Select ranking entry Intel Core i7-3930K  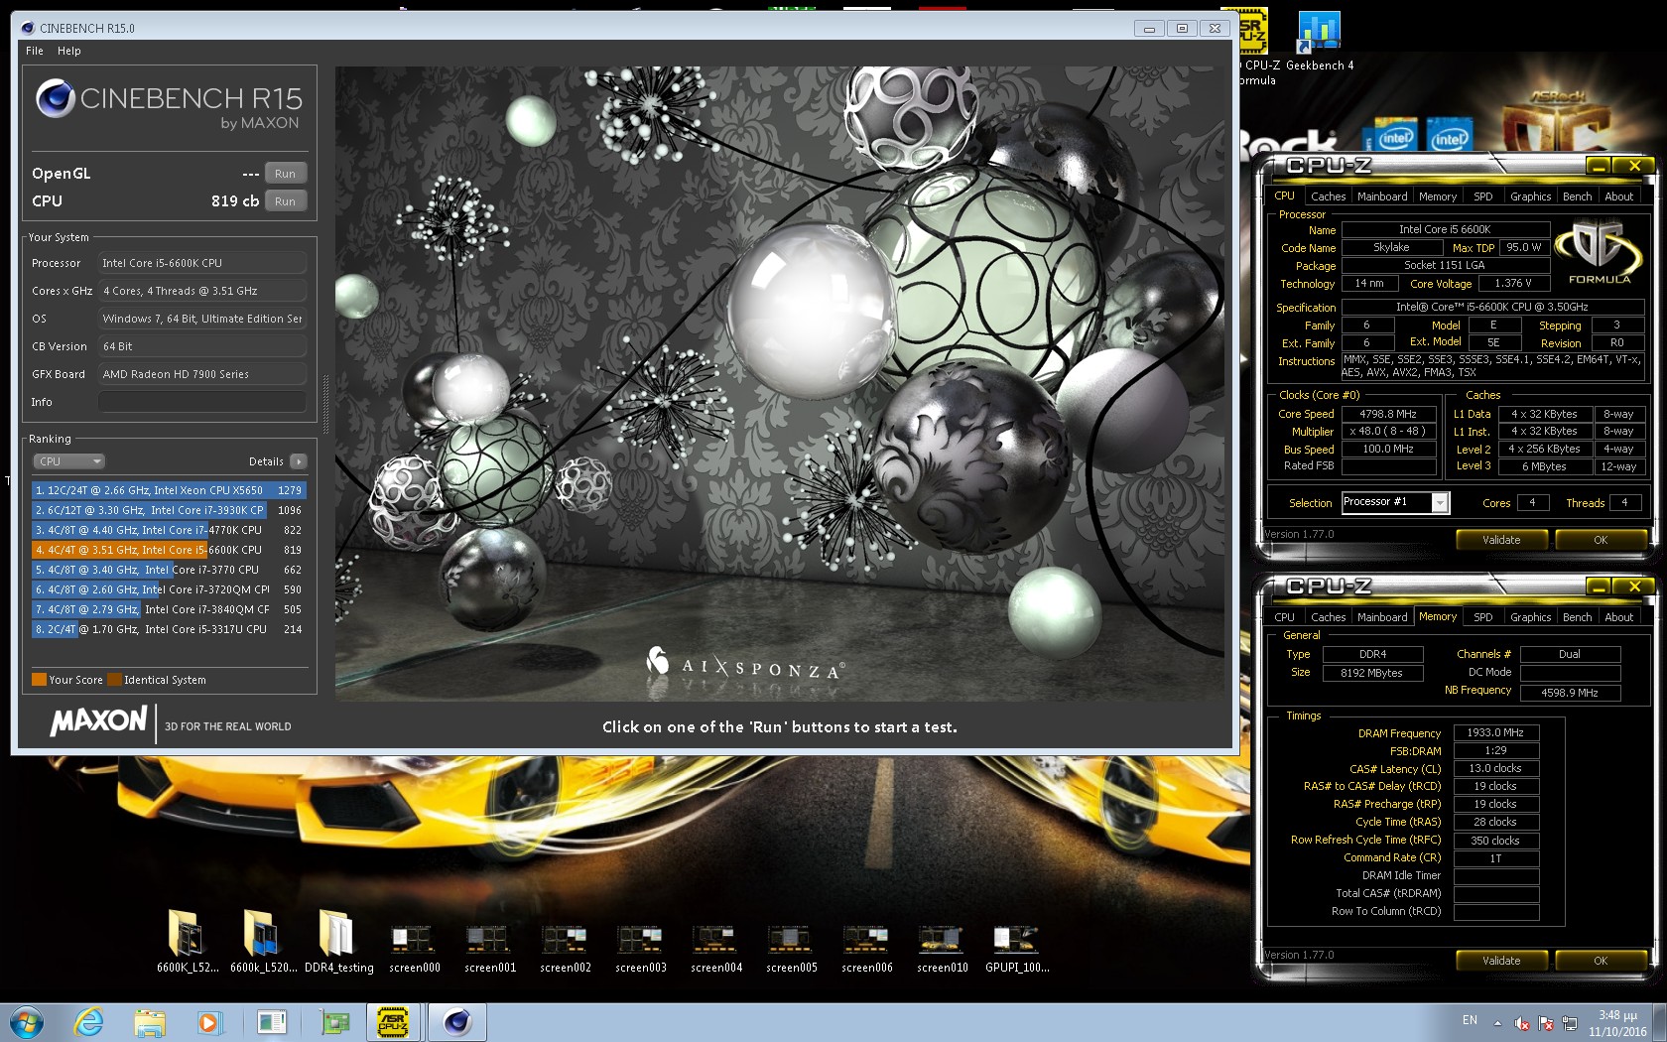coord(169,510)
